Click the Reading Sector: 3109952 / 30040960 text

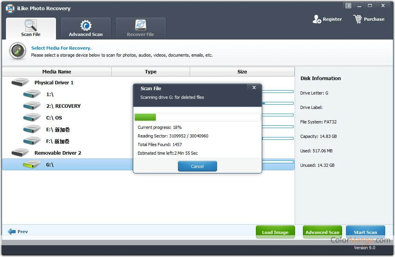click(173, 136)
